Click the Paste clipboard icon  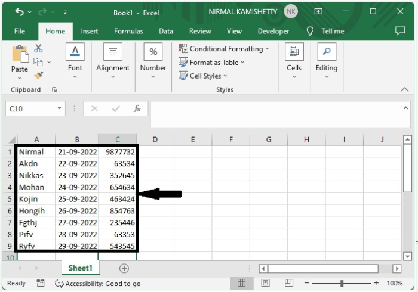tap(19, 55)
